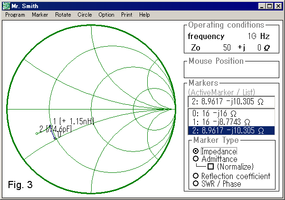
Task: Click the active marker value field
Action: pos(231,101)
